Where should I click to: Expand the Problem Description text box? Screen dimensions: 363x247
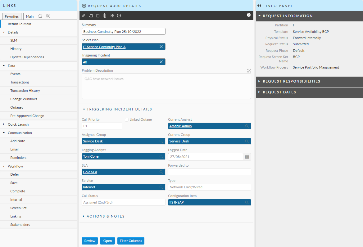point(249,71)
